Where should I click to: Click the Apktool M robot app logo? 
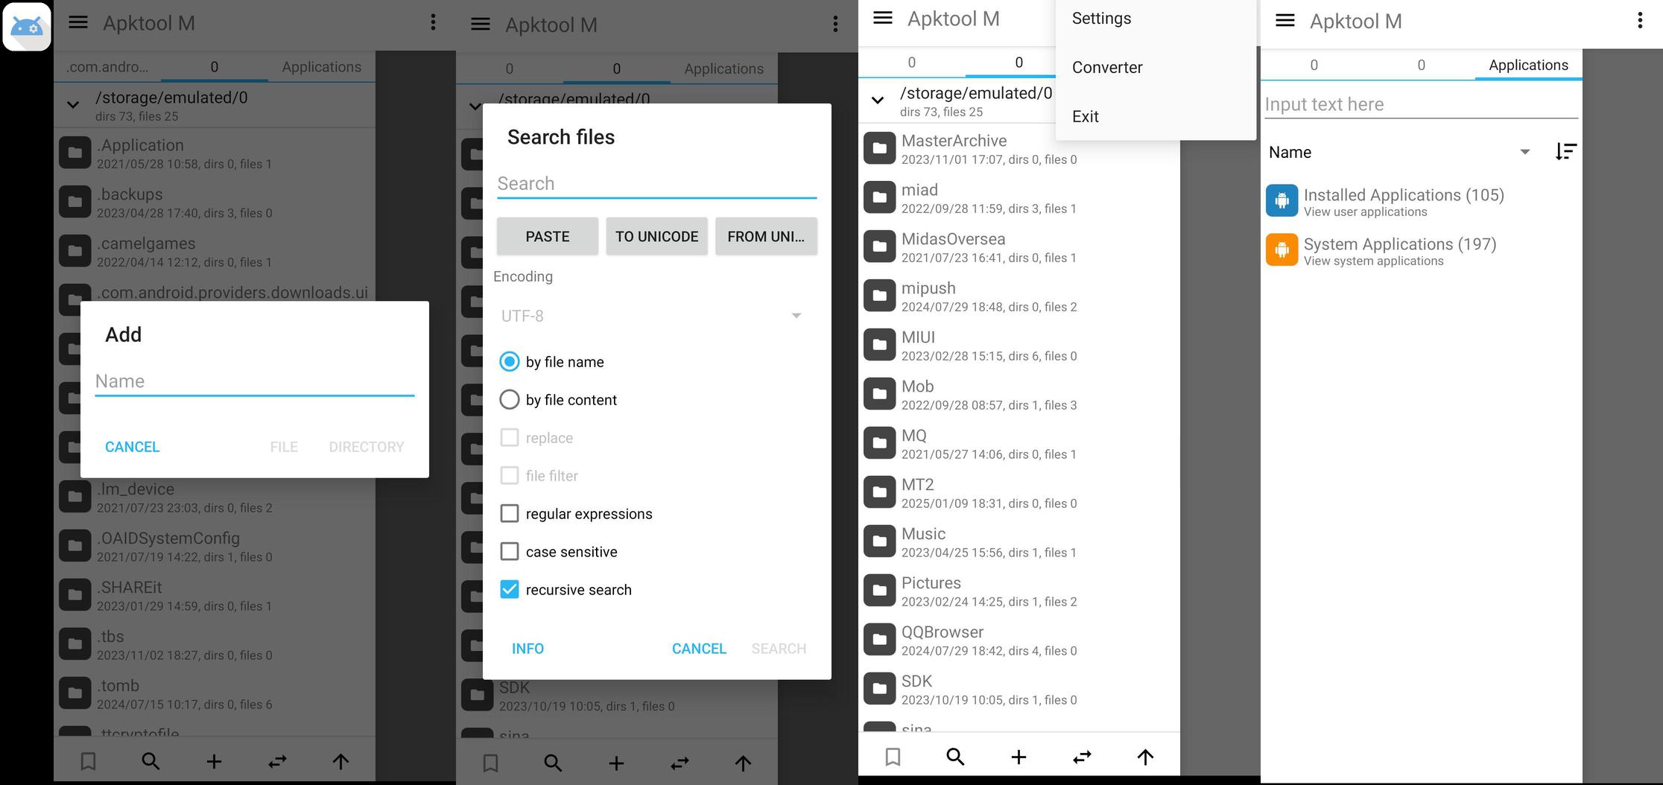[27, 27]
